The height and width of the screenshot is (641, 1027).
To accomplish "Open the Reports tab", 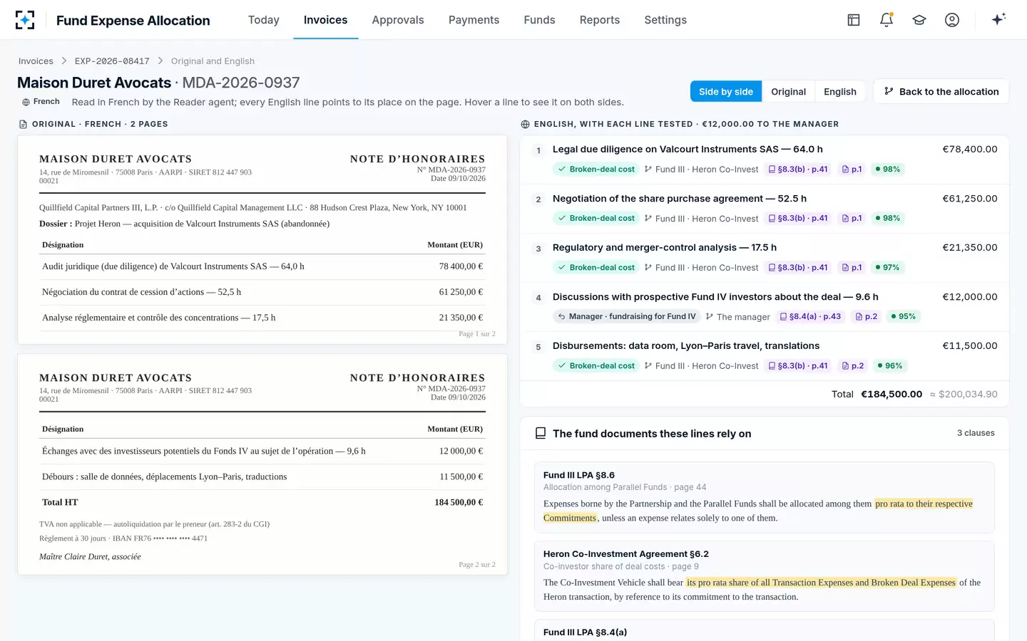I will pyautogui.click(x=600, y=20).
